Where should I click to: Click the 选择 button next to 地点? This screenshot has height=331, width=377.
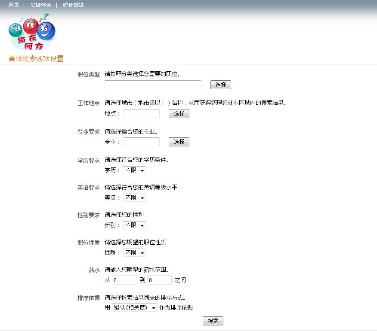(x=179, y=113)
